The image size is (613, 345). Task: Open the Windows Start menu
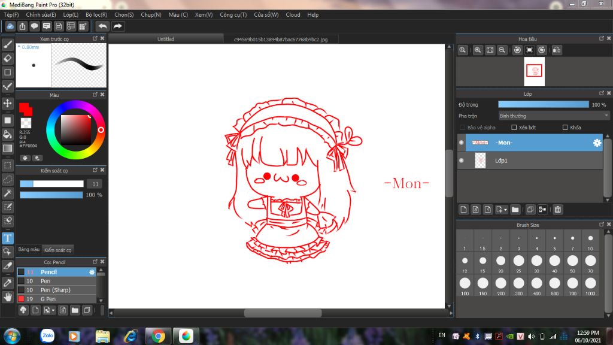(12, 337)
